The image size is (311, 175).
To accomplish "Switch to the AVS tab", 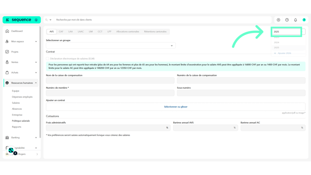I will [x=52, y=32].
